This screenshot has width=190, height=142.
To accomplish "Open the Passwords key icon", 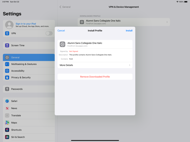I will click(x=7, y=89).
